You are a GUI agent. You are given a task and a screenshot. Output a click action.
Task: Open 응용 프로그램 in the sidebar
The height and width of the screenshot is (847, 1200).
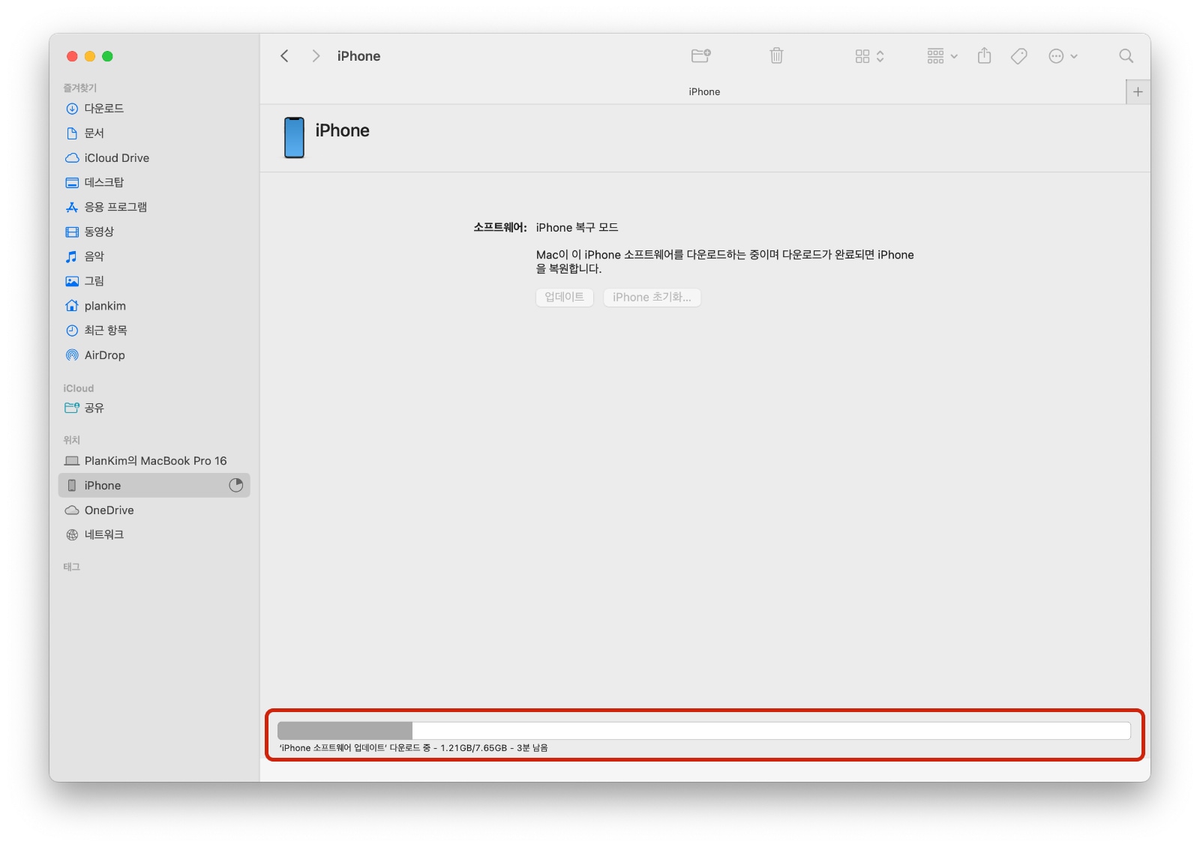[154, 207]
